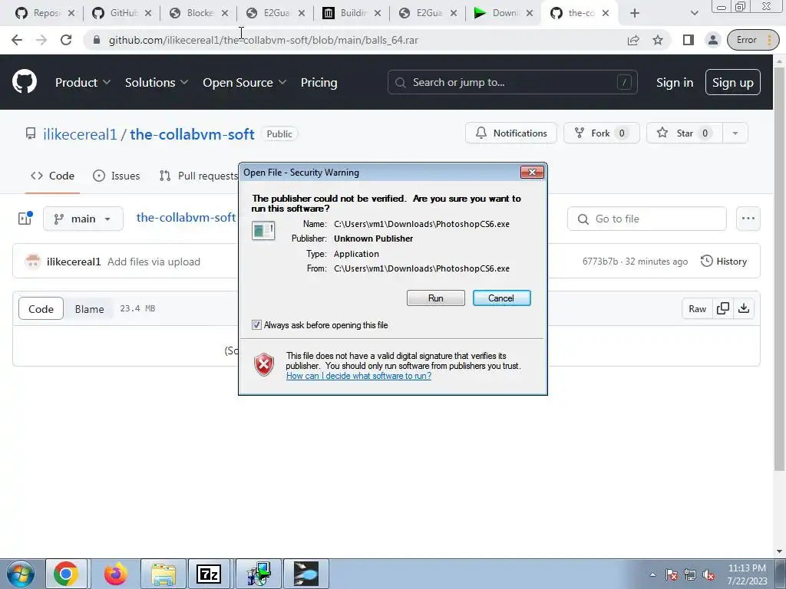Viewport: 786px width, 589px height.
Task: Click the browser forward arrow
Action: coord(41,40)
